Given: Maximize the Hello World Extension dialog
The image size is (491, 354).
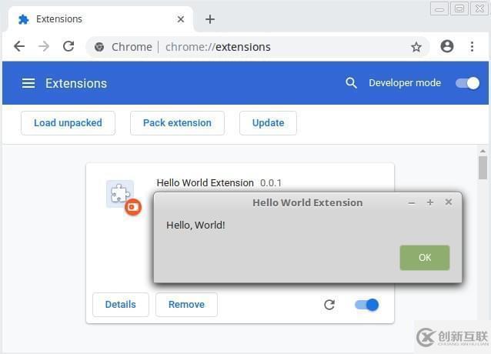Looking at the screenshot, I should (430, 202).
